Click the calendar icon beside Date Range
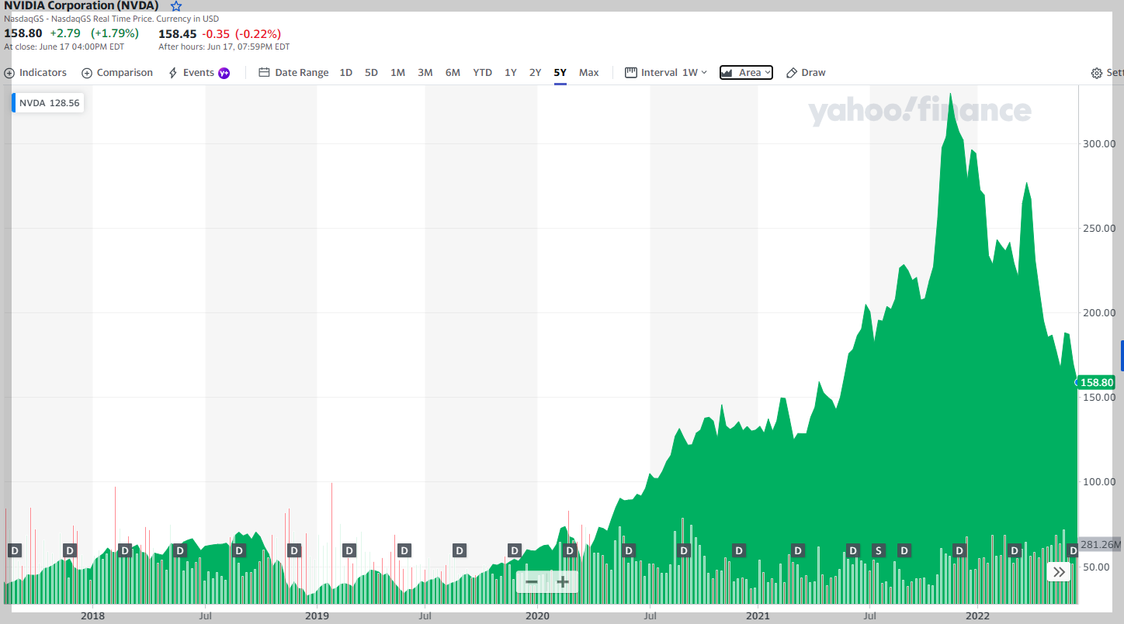 click(264, 73)
